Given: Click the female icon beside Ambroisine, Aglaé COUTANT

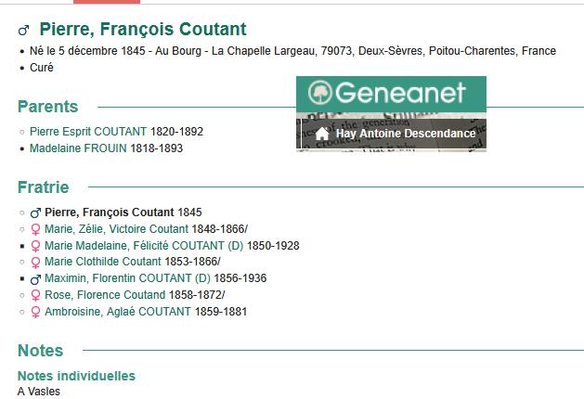Looking at the screenshot, I should tap(35, 312).
